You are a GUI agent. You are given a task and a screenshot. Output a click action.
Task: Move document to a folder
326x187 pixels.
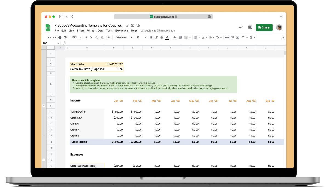(x=132, y=26)
